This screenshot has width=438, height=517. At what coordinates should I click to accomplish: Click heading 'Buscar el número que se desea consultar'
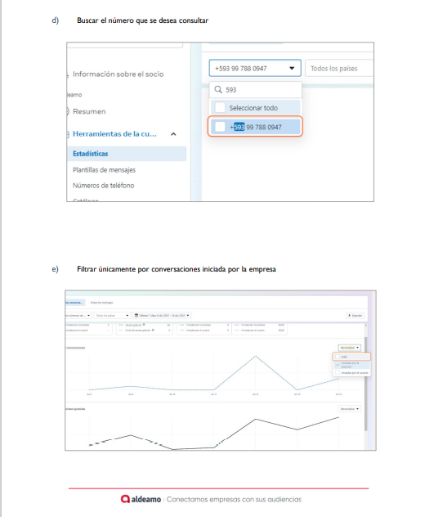(x=143, y=20)
